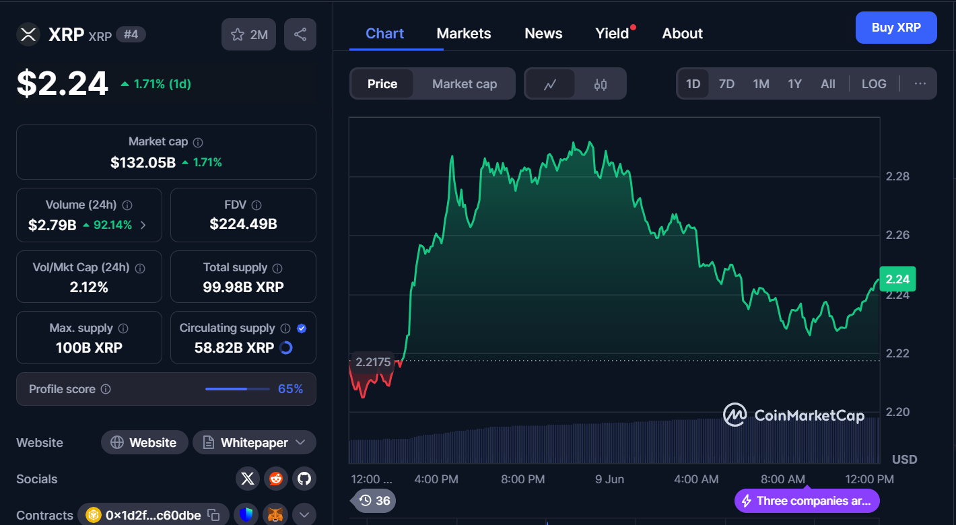Open Volume (24h) details chevron
Screen dimensions: 956x525
click(143, 225)
